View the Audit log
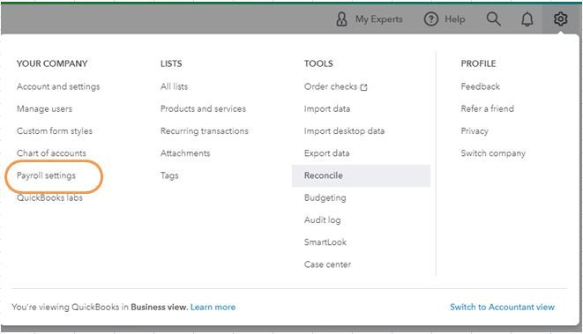 [322, 220]
